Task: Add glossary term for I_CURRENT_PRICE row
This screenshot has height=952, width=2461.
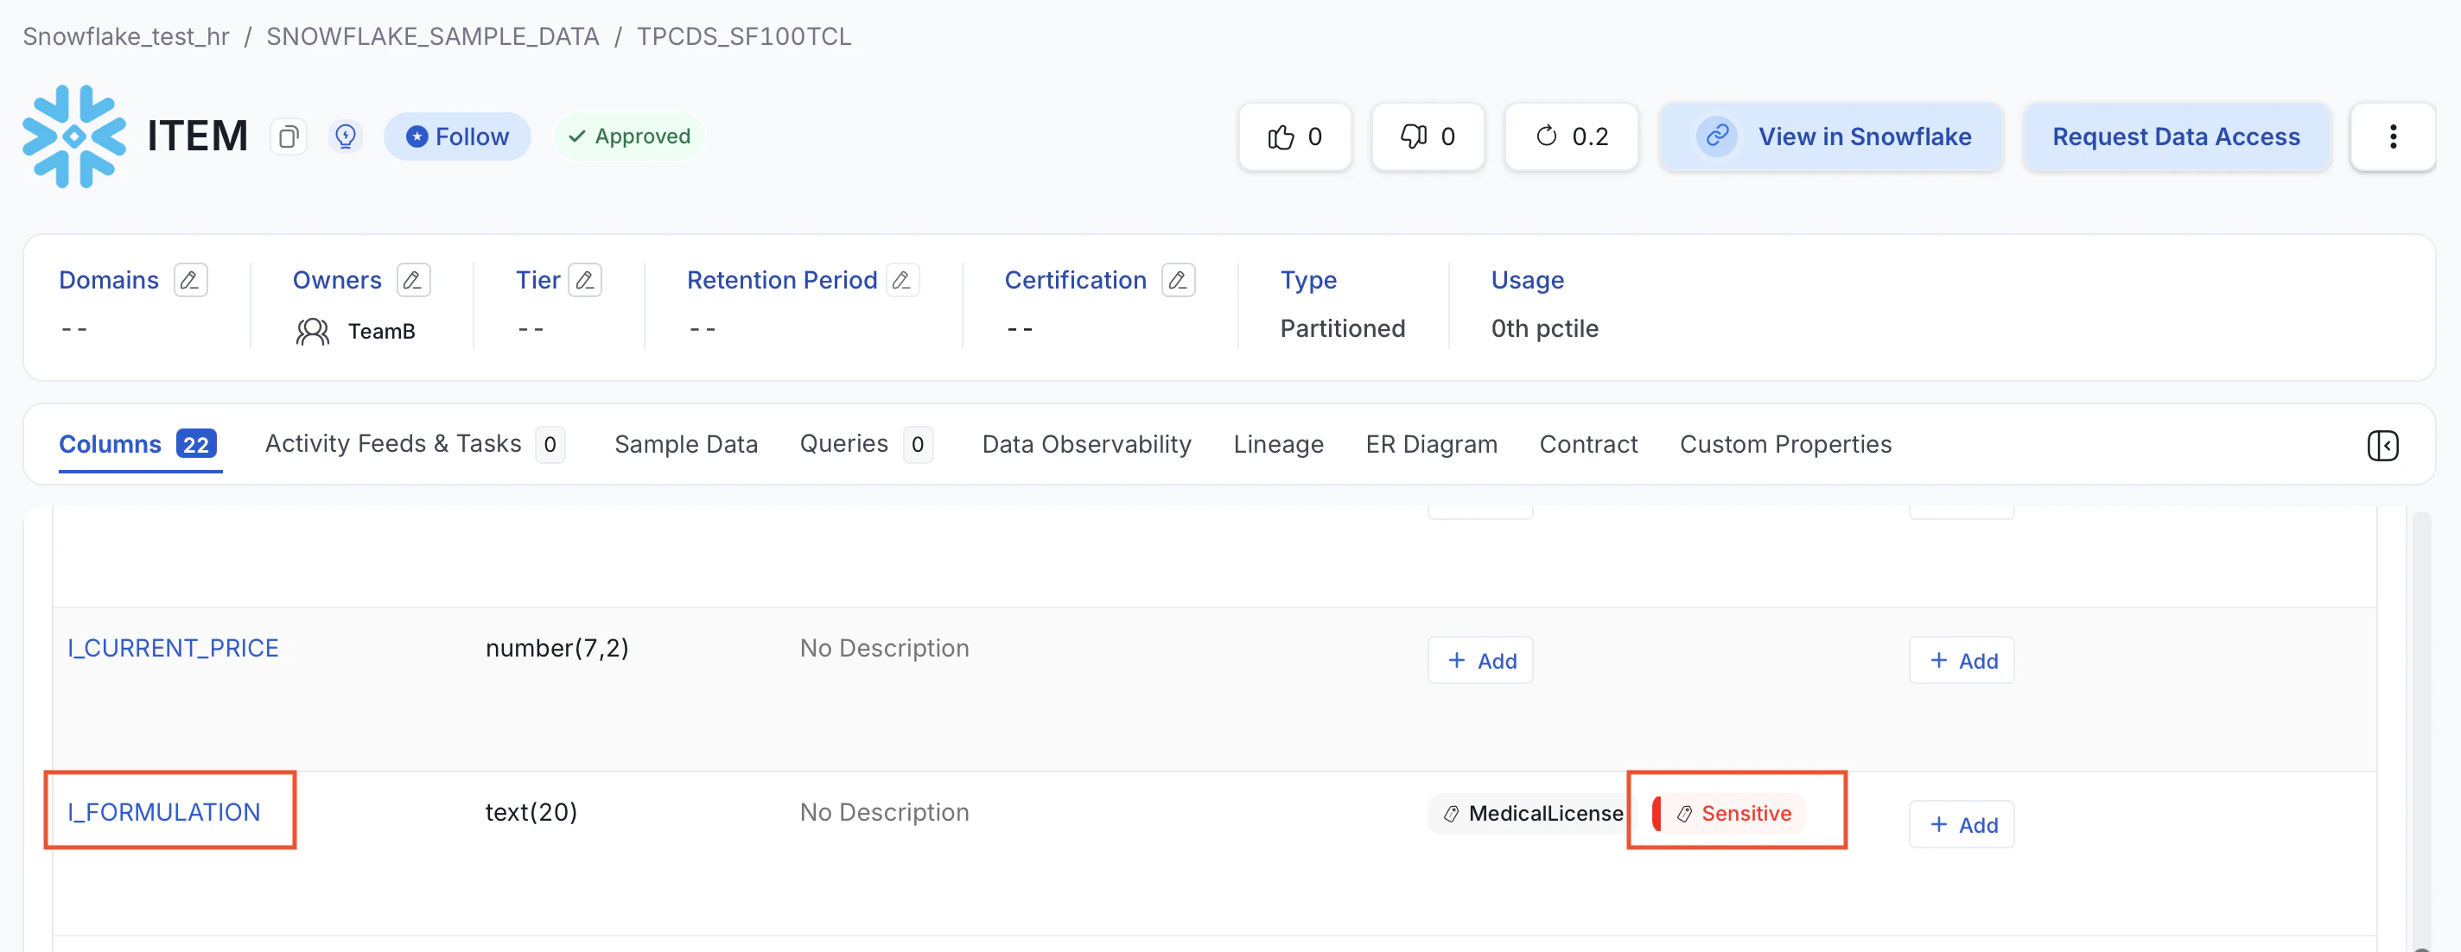Action: (1962, 661)
